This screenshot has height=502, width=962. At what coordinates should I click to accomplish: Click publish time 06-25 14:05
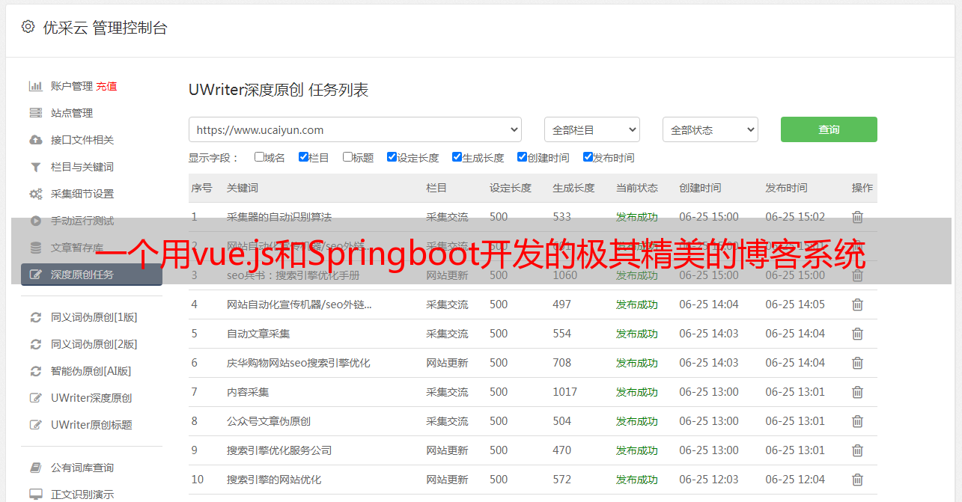coord(795,304)
